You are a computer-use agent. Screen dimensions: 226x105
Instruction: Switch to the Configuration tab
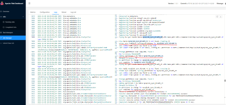pos(45,12)
